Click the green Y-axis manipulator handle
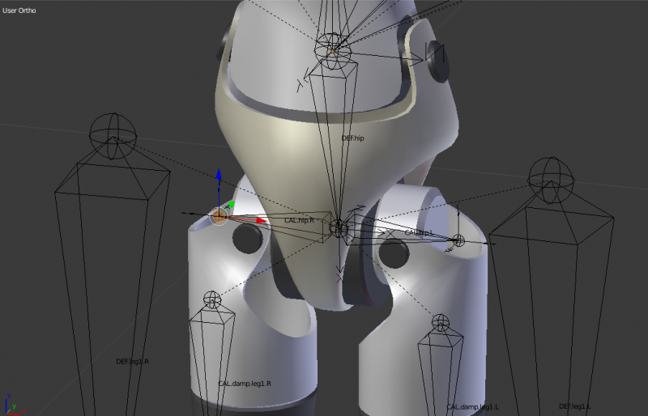 232,204
